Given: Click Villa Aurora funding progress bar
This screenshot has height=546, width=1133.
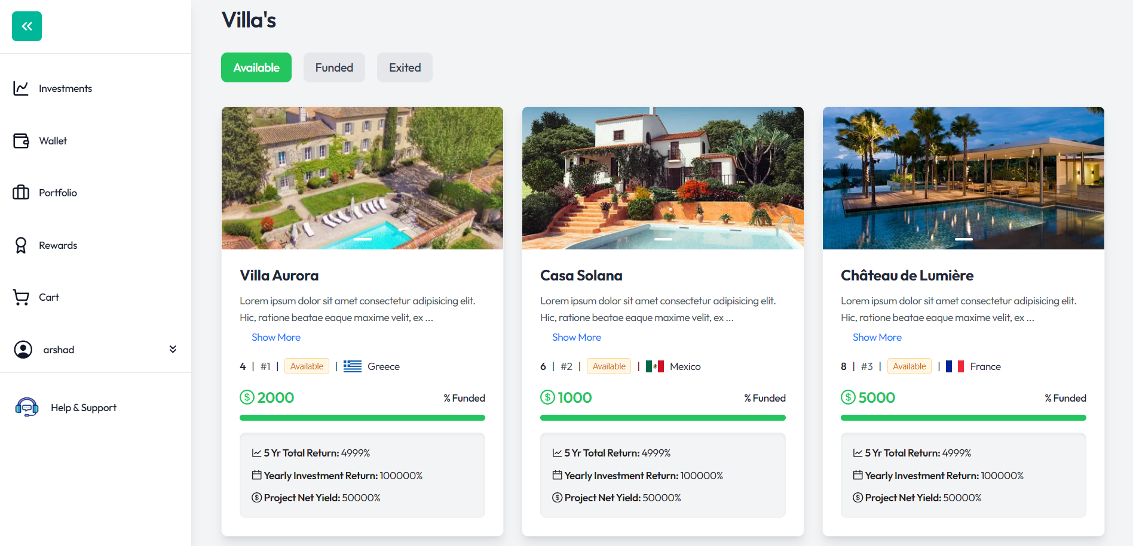Looking at the screenshot, I should (362, 418).
